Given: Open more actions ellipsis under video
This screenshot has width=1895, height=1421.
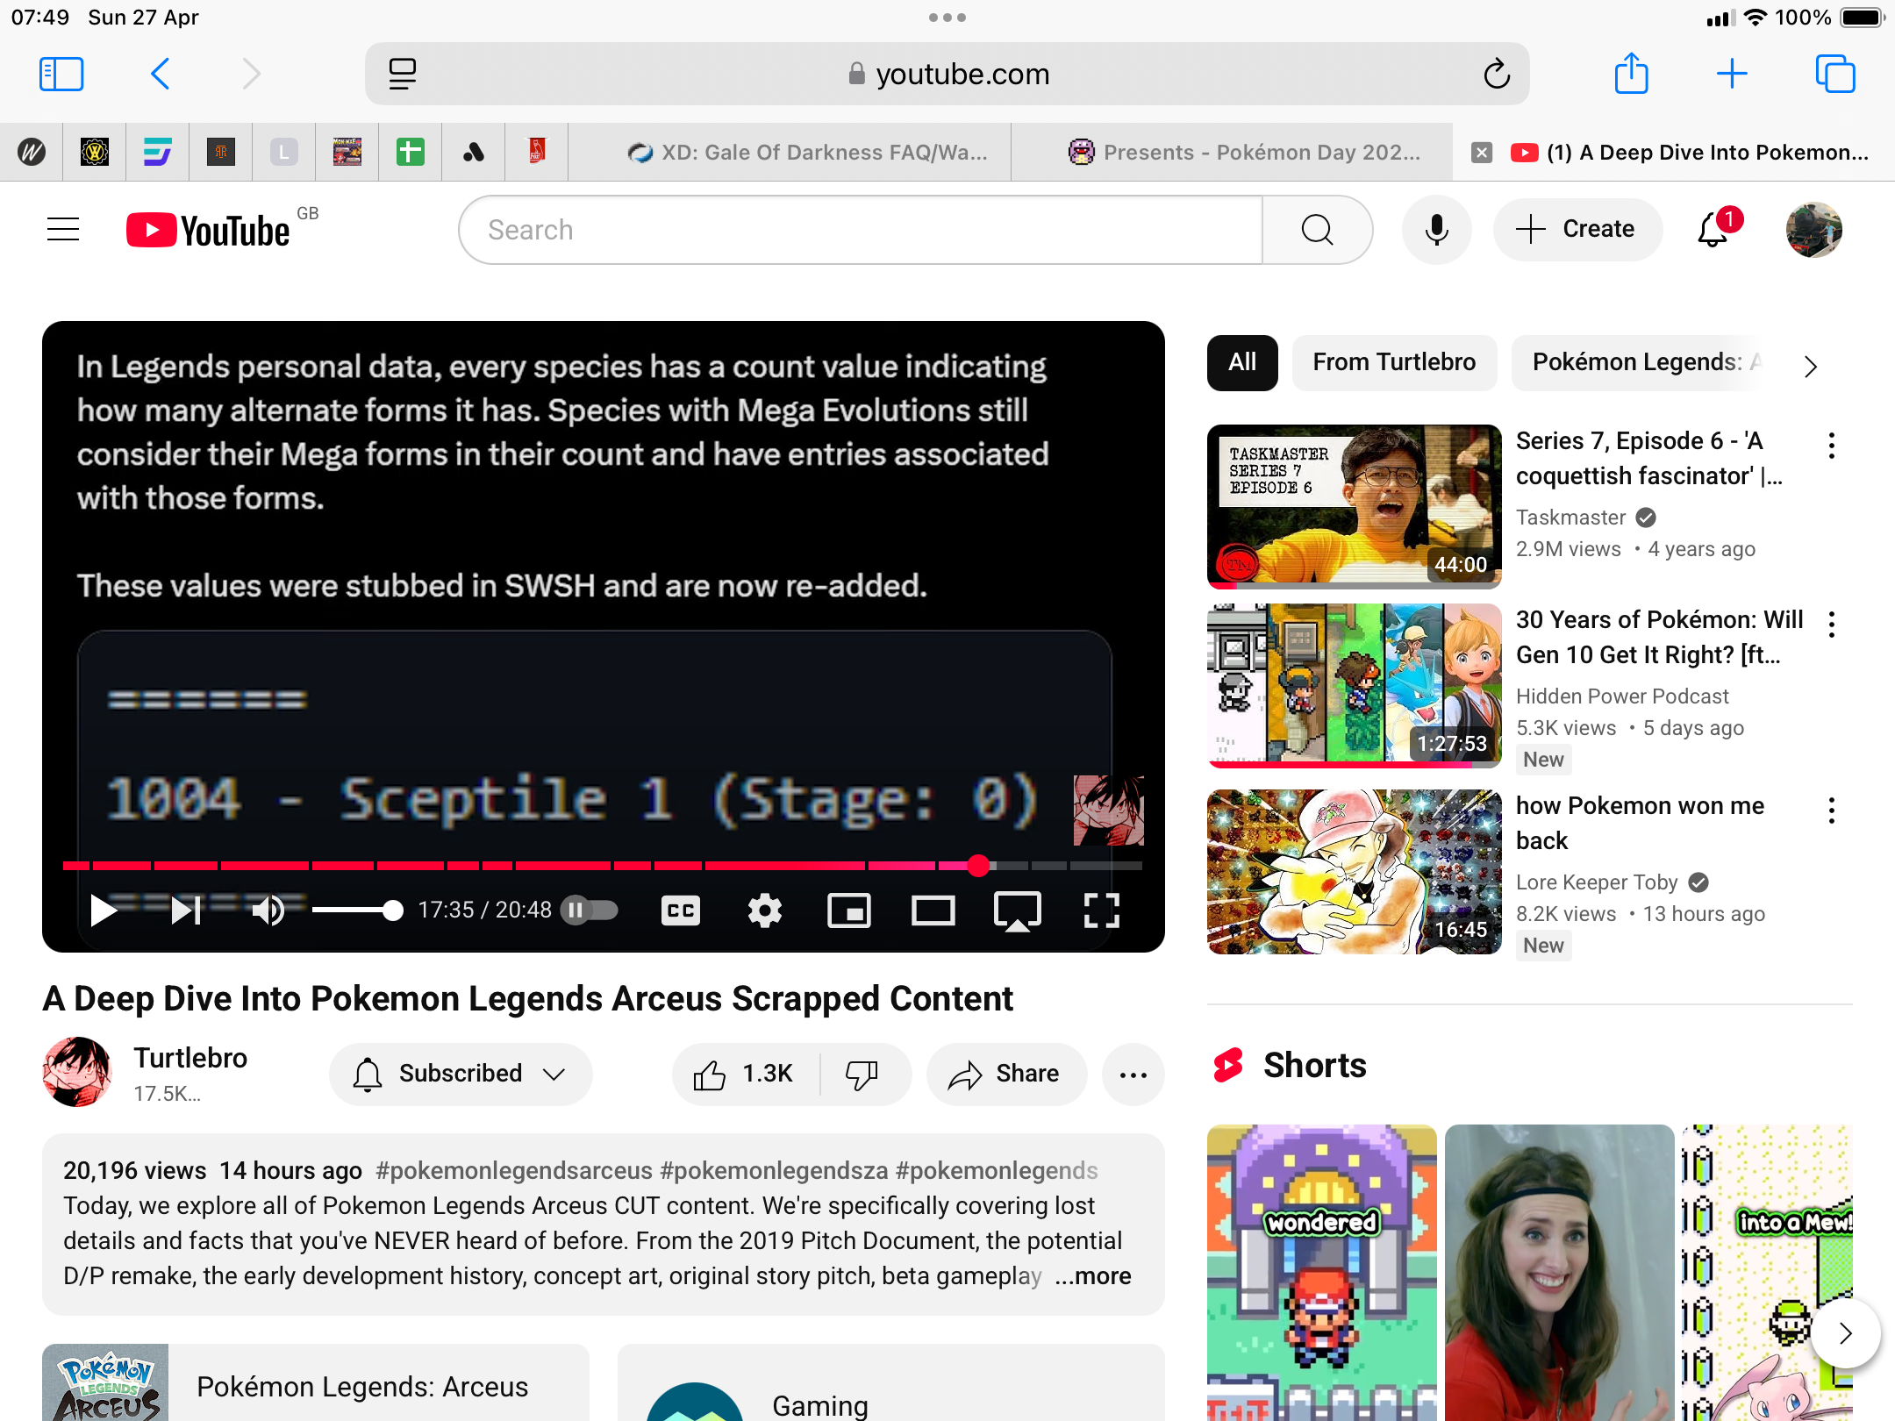Looking at the screenshot, I should point(1133,1075).
